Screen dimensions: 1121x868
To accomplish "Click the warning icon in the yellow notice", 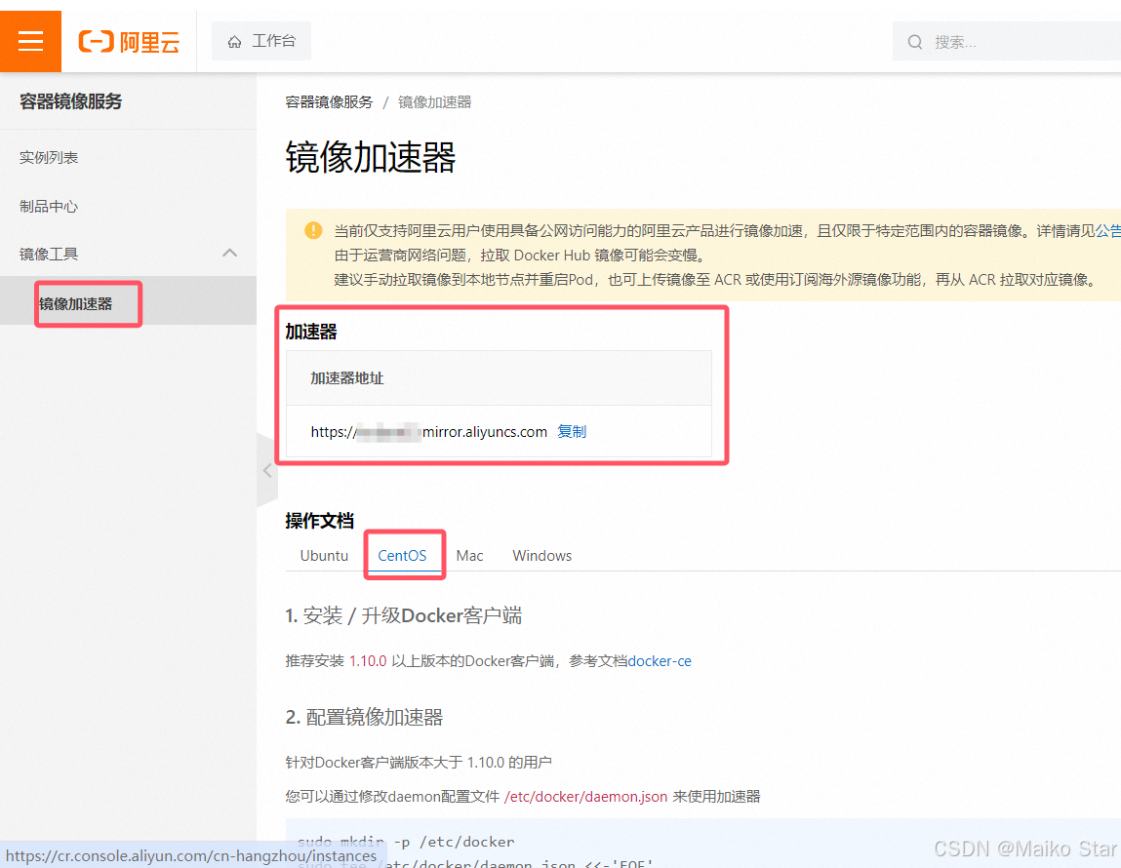I will point(313,230).
